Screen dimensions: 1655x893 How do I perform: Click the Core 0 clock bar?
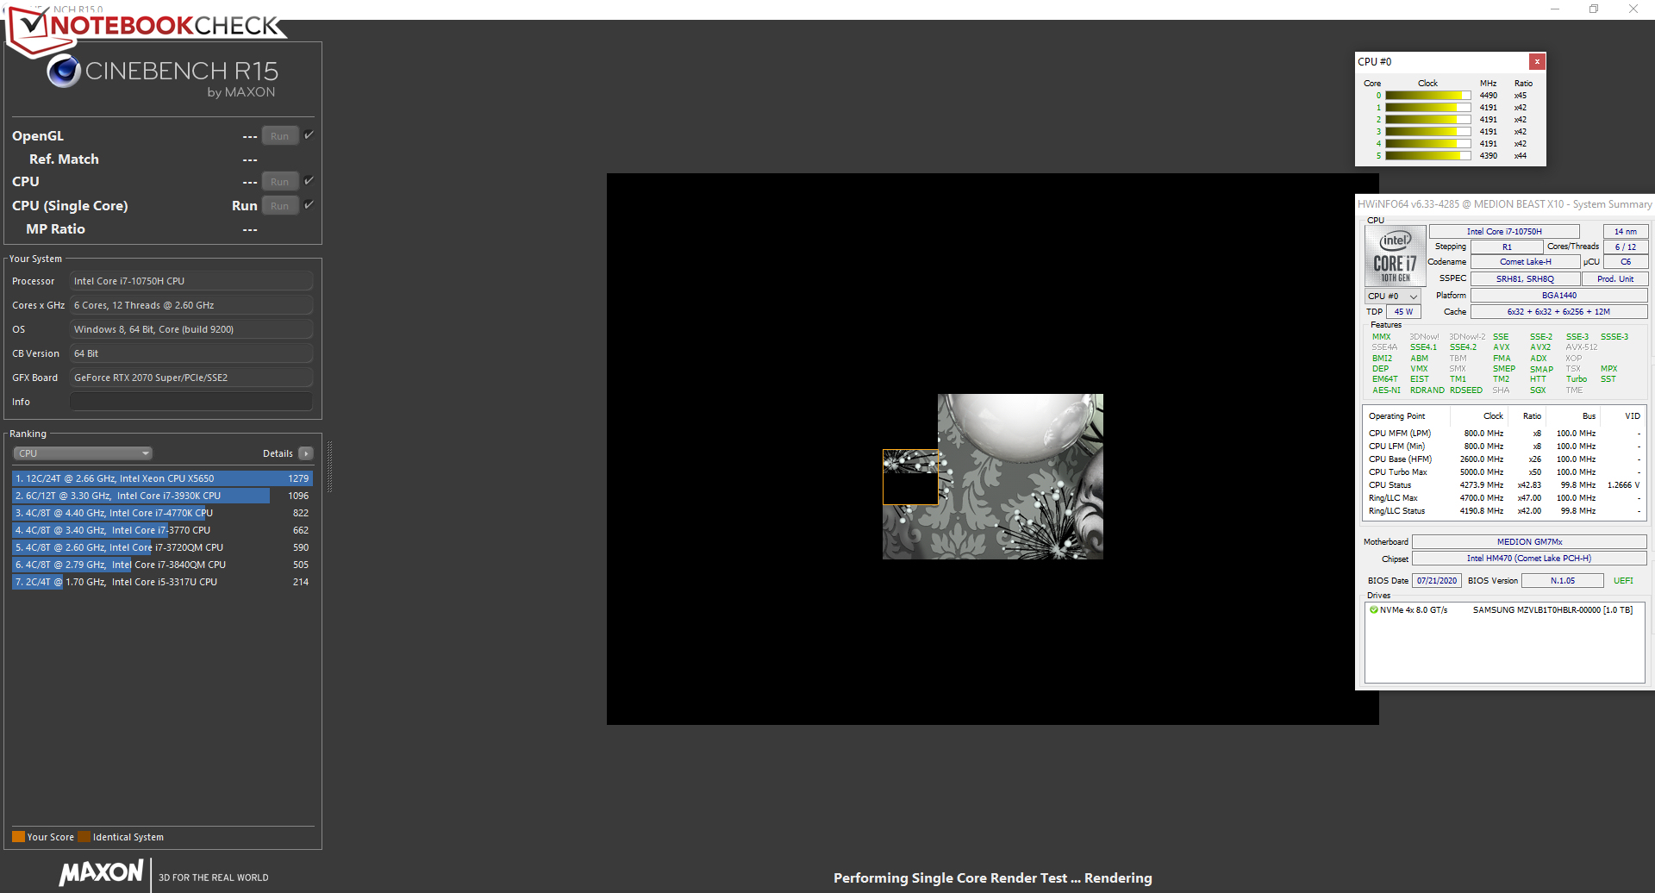(x=1427, y=96)
